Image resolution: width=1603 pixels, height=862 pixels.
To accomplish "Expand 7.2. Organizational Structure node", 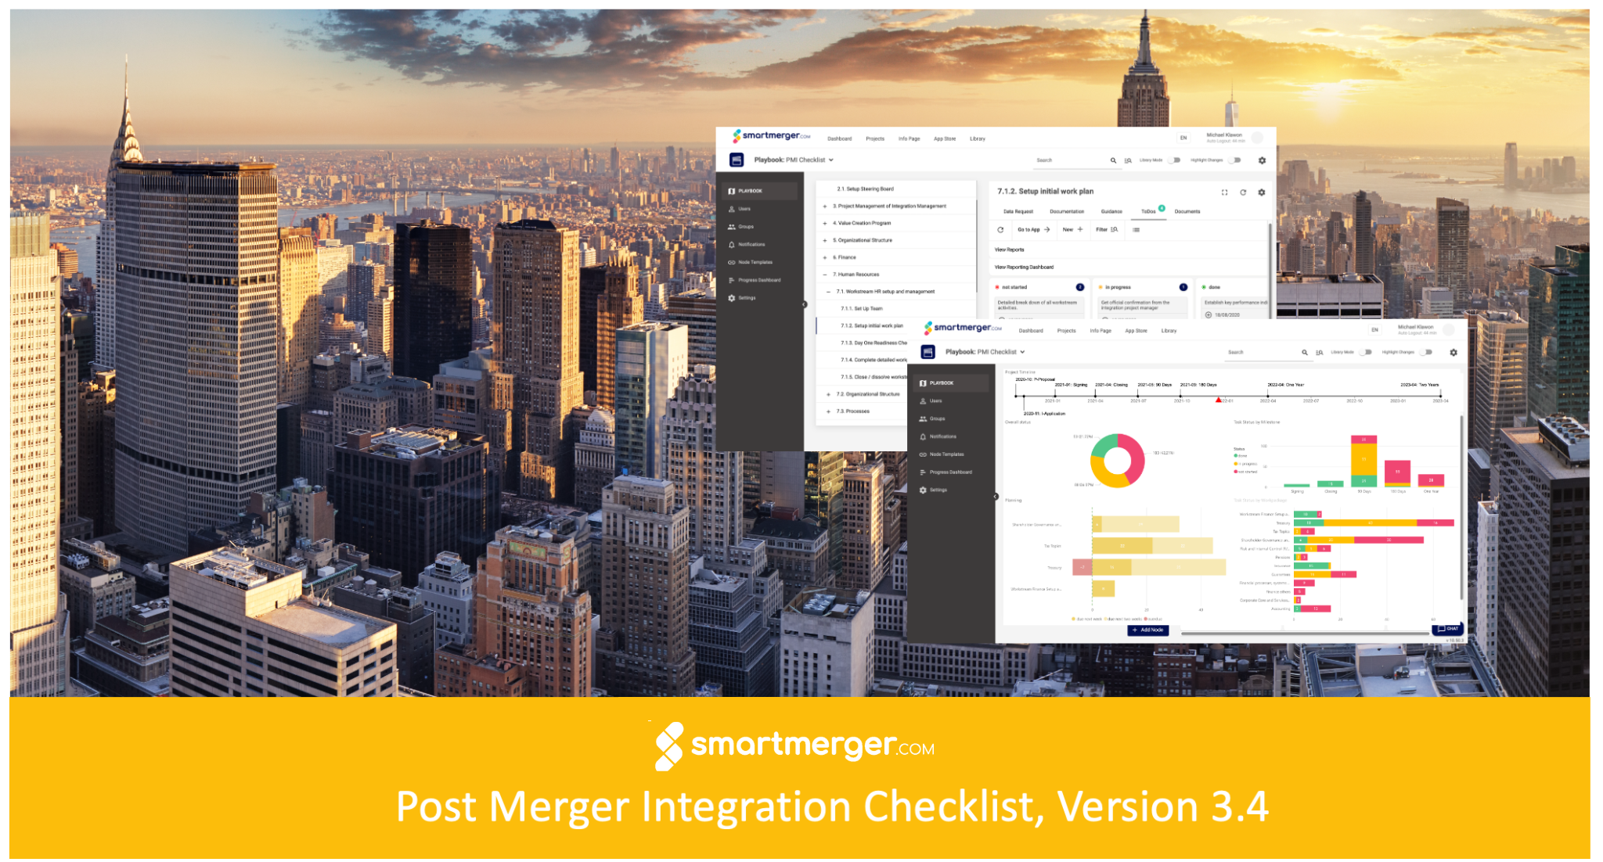I will click(x=829, y=394).
